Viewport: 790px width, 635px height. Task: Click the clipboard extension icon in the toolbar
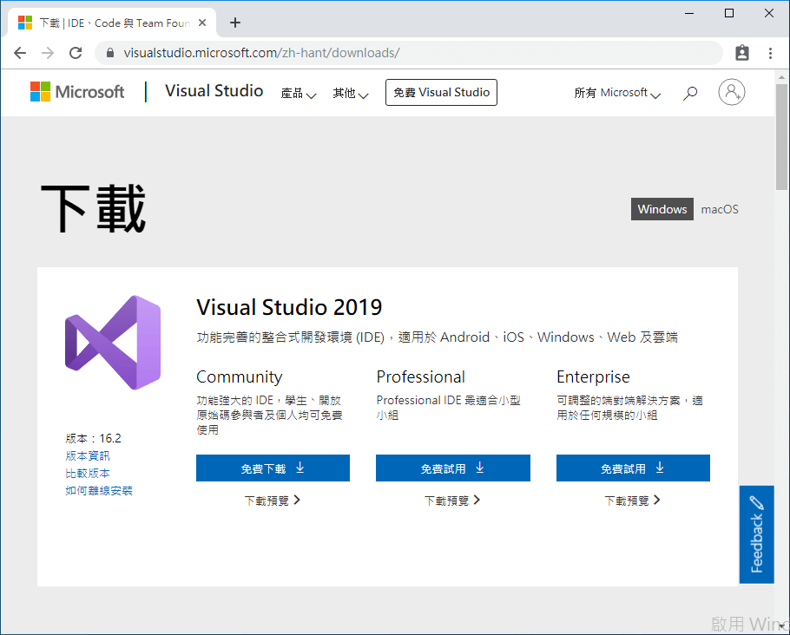coord(742,53)
